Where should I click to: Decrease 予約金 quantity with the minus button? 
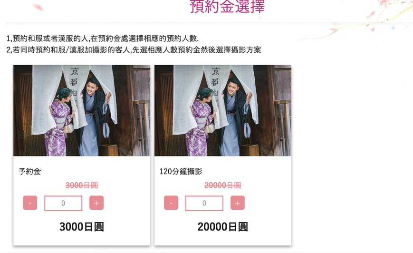[x=30, y=203]
